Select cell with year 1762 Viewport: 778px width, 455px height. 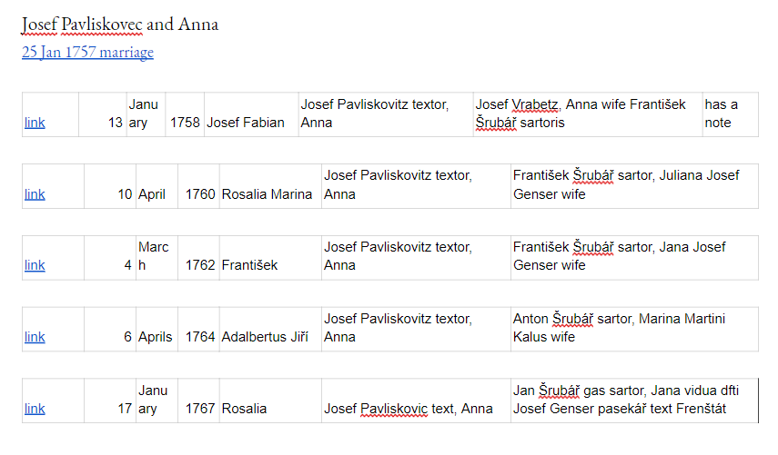198,258
